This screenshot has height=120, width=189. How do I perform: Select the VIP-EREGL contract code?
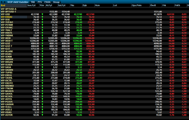click(x=6, y=75)
